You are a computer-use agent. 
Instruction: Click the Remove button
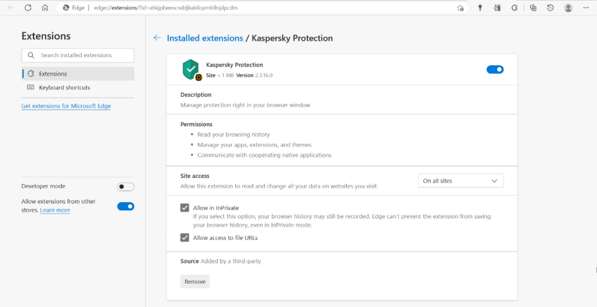195,281
